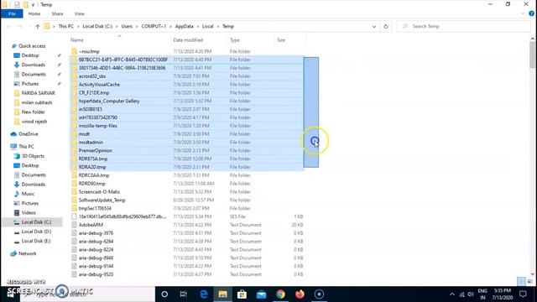This screenshot has width=537, height=302.
Task: Open the FARIDA SARVAR folder shortcut
Action: (38, 93)
